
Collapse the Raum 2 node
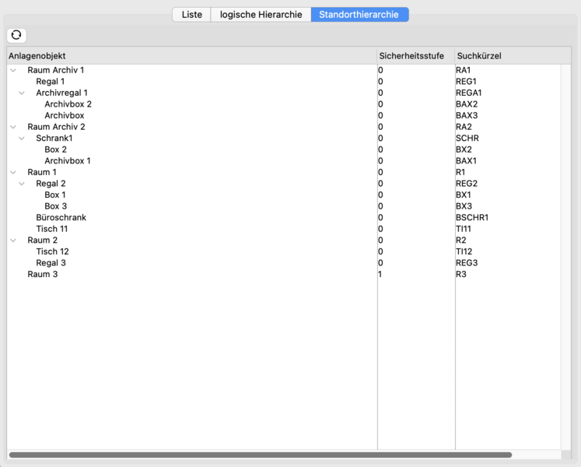pos(13,241)
